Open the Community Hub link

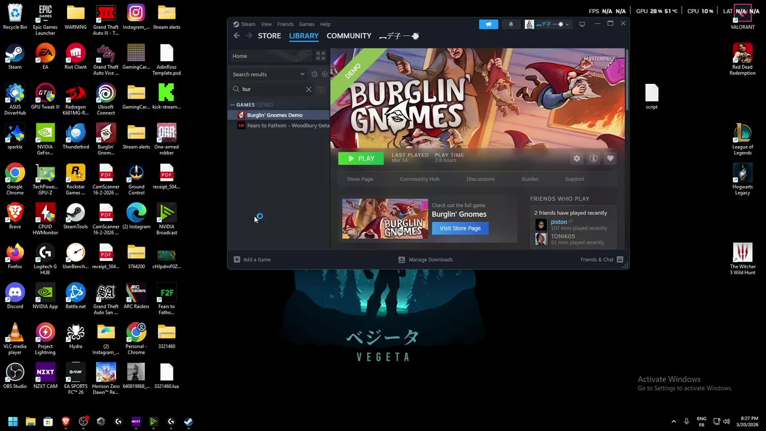coord(420,179)
